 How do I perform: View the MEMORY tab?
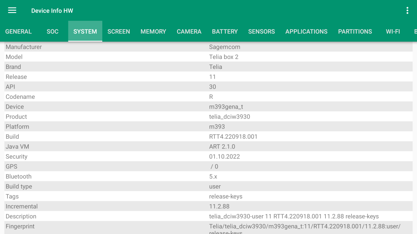click(153, 31)
